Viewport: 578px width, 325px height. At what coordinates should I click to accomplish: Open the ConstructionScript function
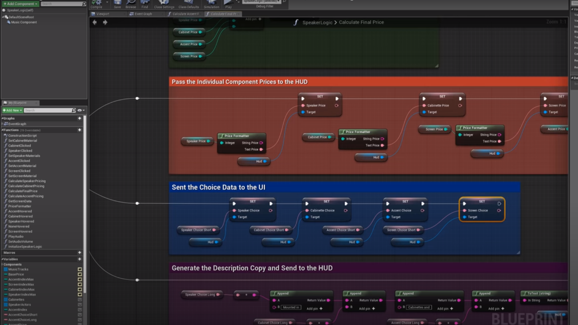point(22,135)
